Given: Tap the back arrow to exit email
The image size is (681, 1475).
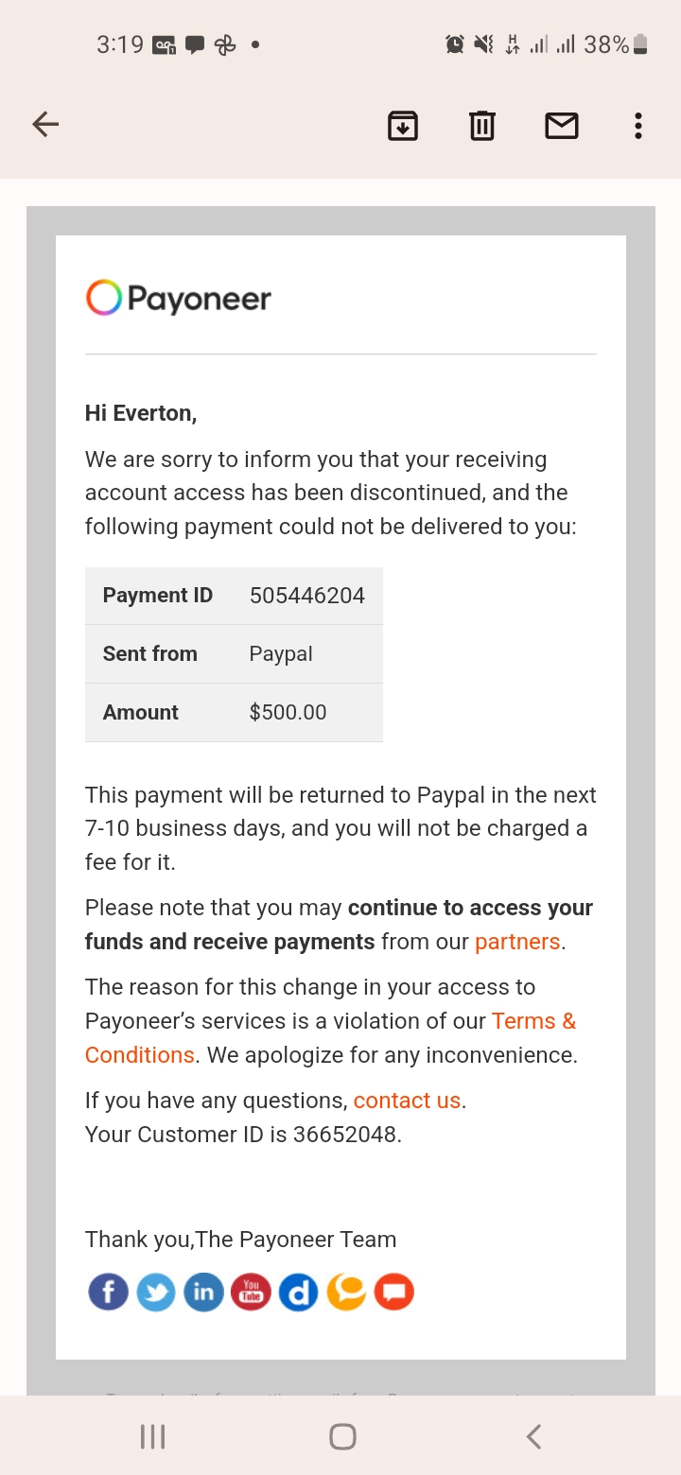Looking at the screenshot, I should tap(45, 125).
